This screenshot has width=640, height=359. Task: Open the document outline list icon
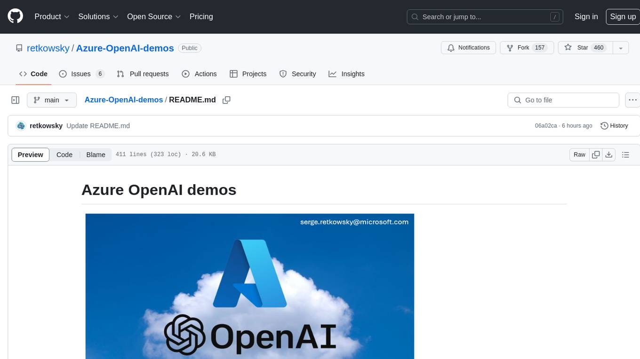[625, 155]
